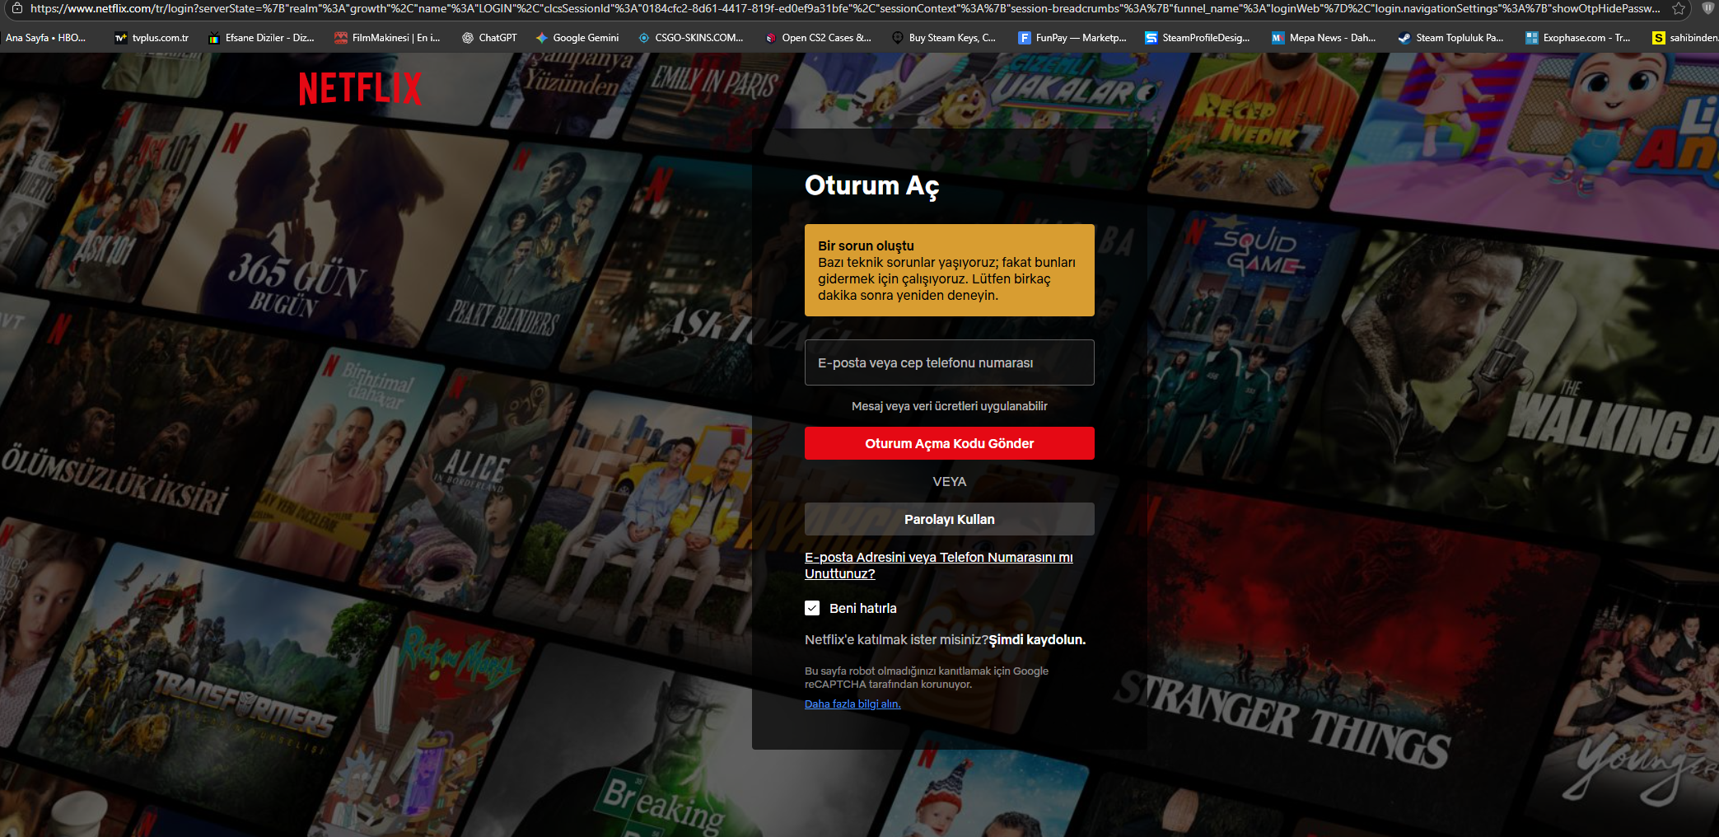The width and height of the screenshot is (1719, 837).
Task: Visit the sahibinden bookmark
Action: 1685,38
